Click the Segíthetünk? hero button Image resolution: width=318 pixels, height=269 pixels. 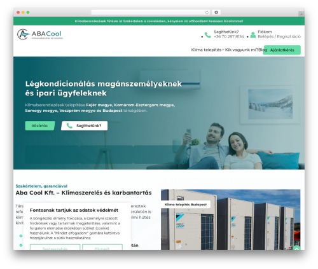click(x=84, y=126)
